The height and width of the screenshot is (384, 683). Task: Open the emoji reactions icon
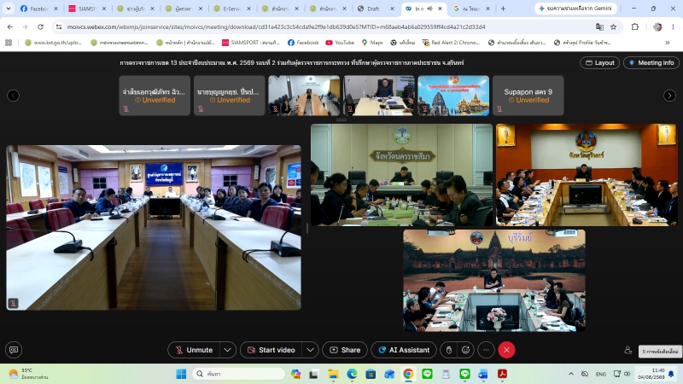465,350
